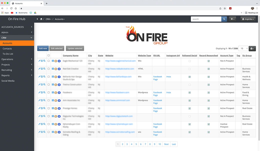Check the row checkbox for Eagle Mechanical
Image resolution: width=260 pixels, height=151 pixels.
48,61
